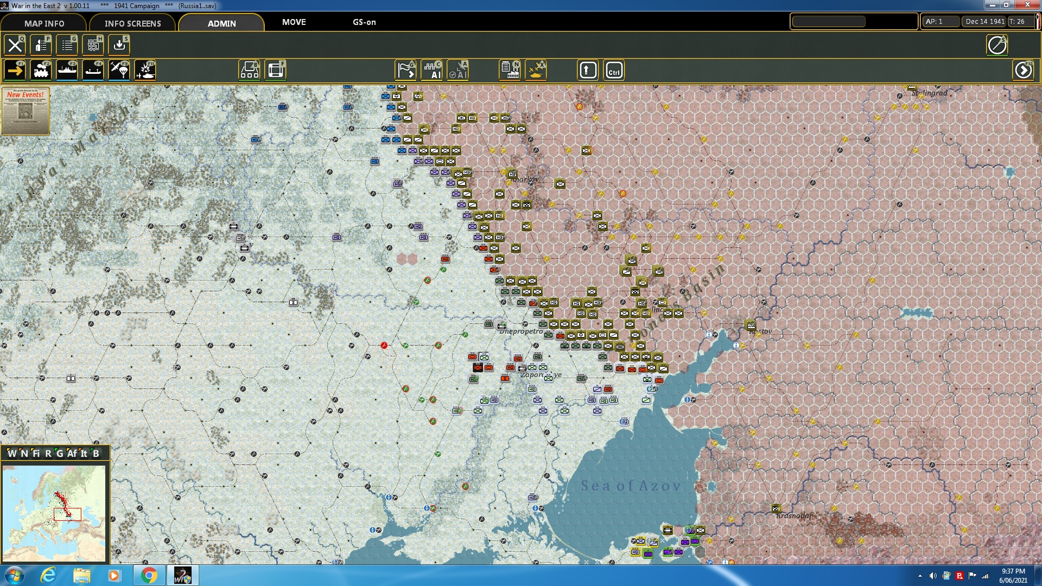This screenshot has height=586, width=1042.
Task: Click the End Turn arrow icon
Action: point(1023,71)
